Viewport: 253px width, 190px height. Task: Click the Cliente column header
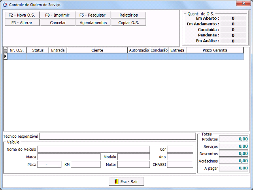(97, 50)
